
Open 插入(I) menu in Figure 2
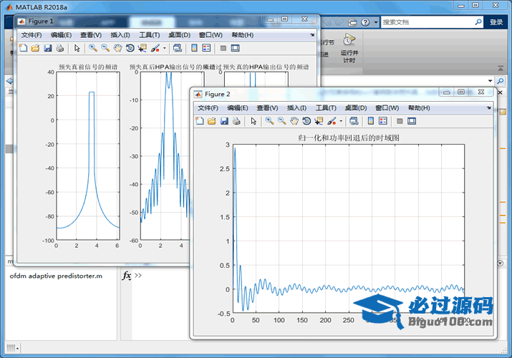(296, 108)
